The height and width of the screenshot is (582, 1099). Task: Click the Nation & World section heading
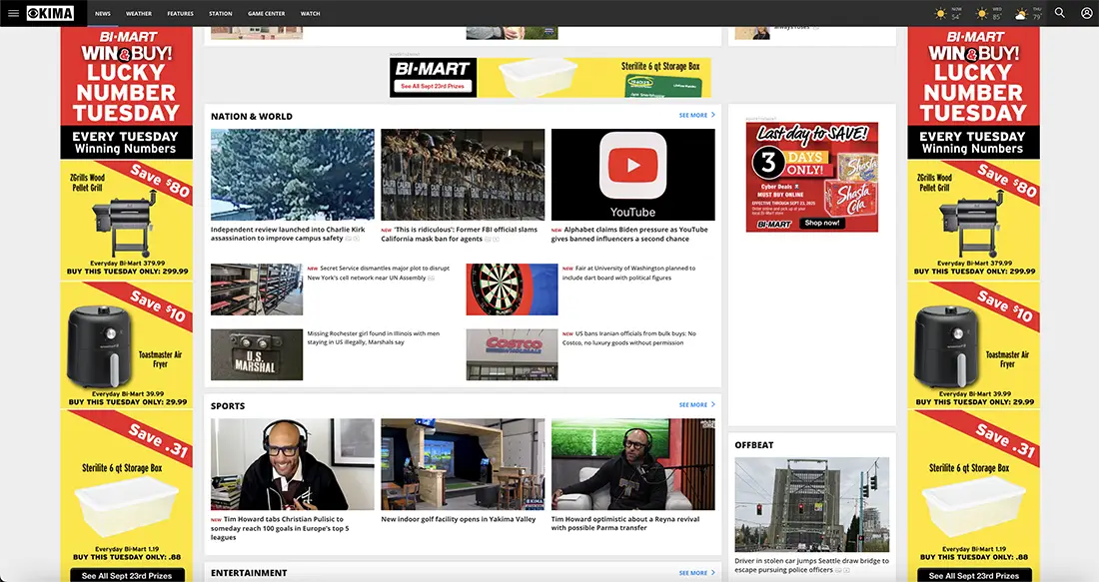tap(252, 116)
